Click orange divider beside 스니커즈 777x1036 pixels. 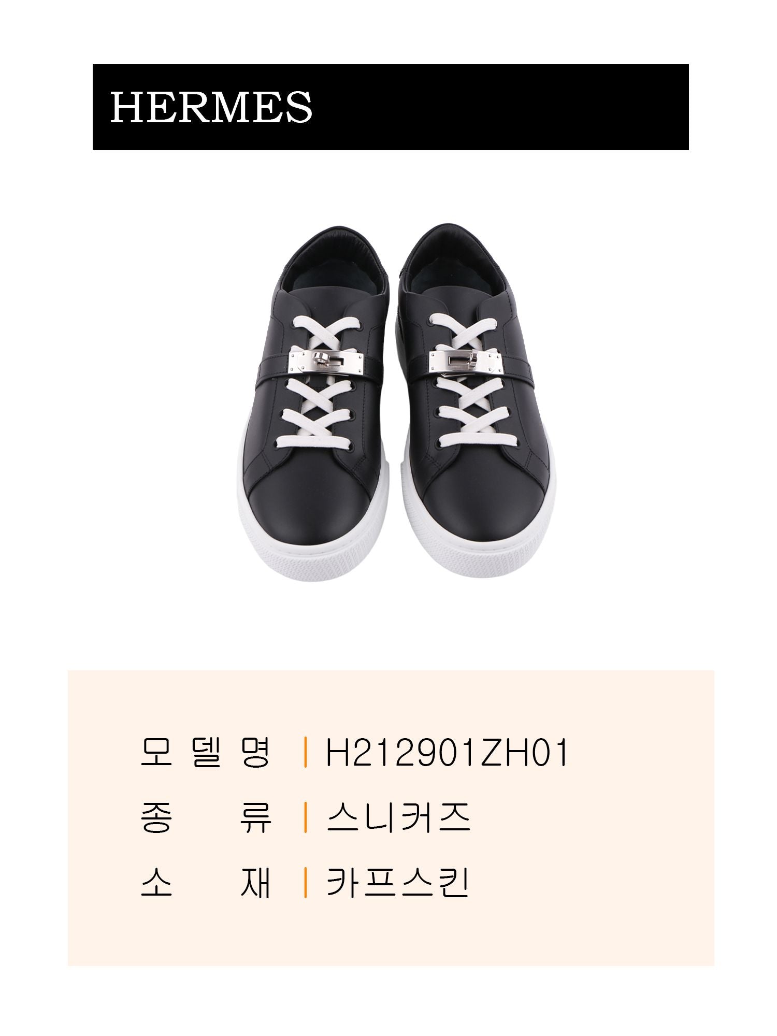pyautogui.click(x=306, y=817)
